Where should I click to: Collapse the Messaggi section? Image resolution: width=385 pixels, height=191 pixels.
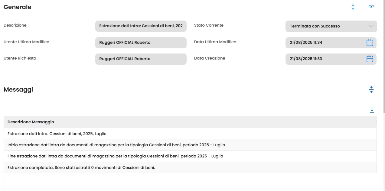point(372,89)
